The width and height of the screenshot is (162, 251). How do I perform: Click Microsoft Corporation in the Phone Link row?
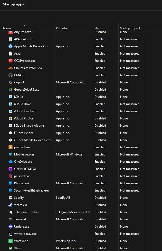click(71, 183)
